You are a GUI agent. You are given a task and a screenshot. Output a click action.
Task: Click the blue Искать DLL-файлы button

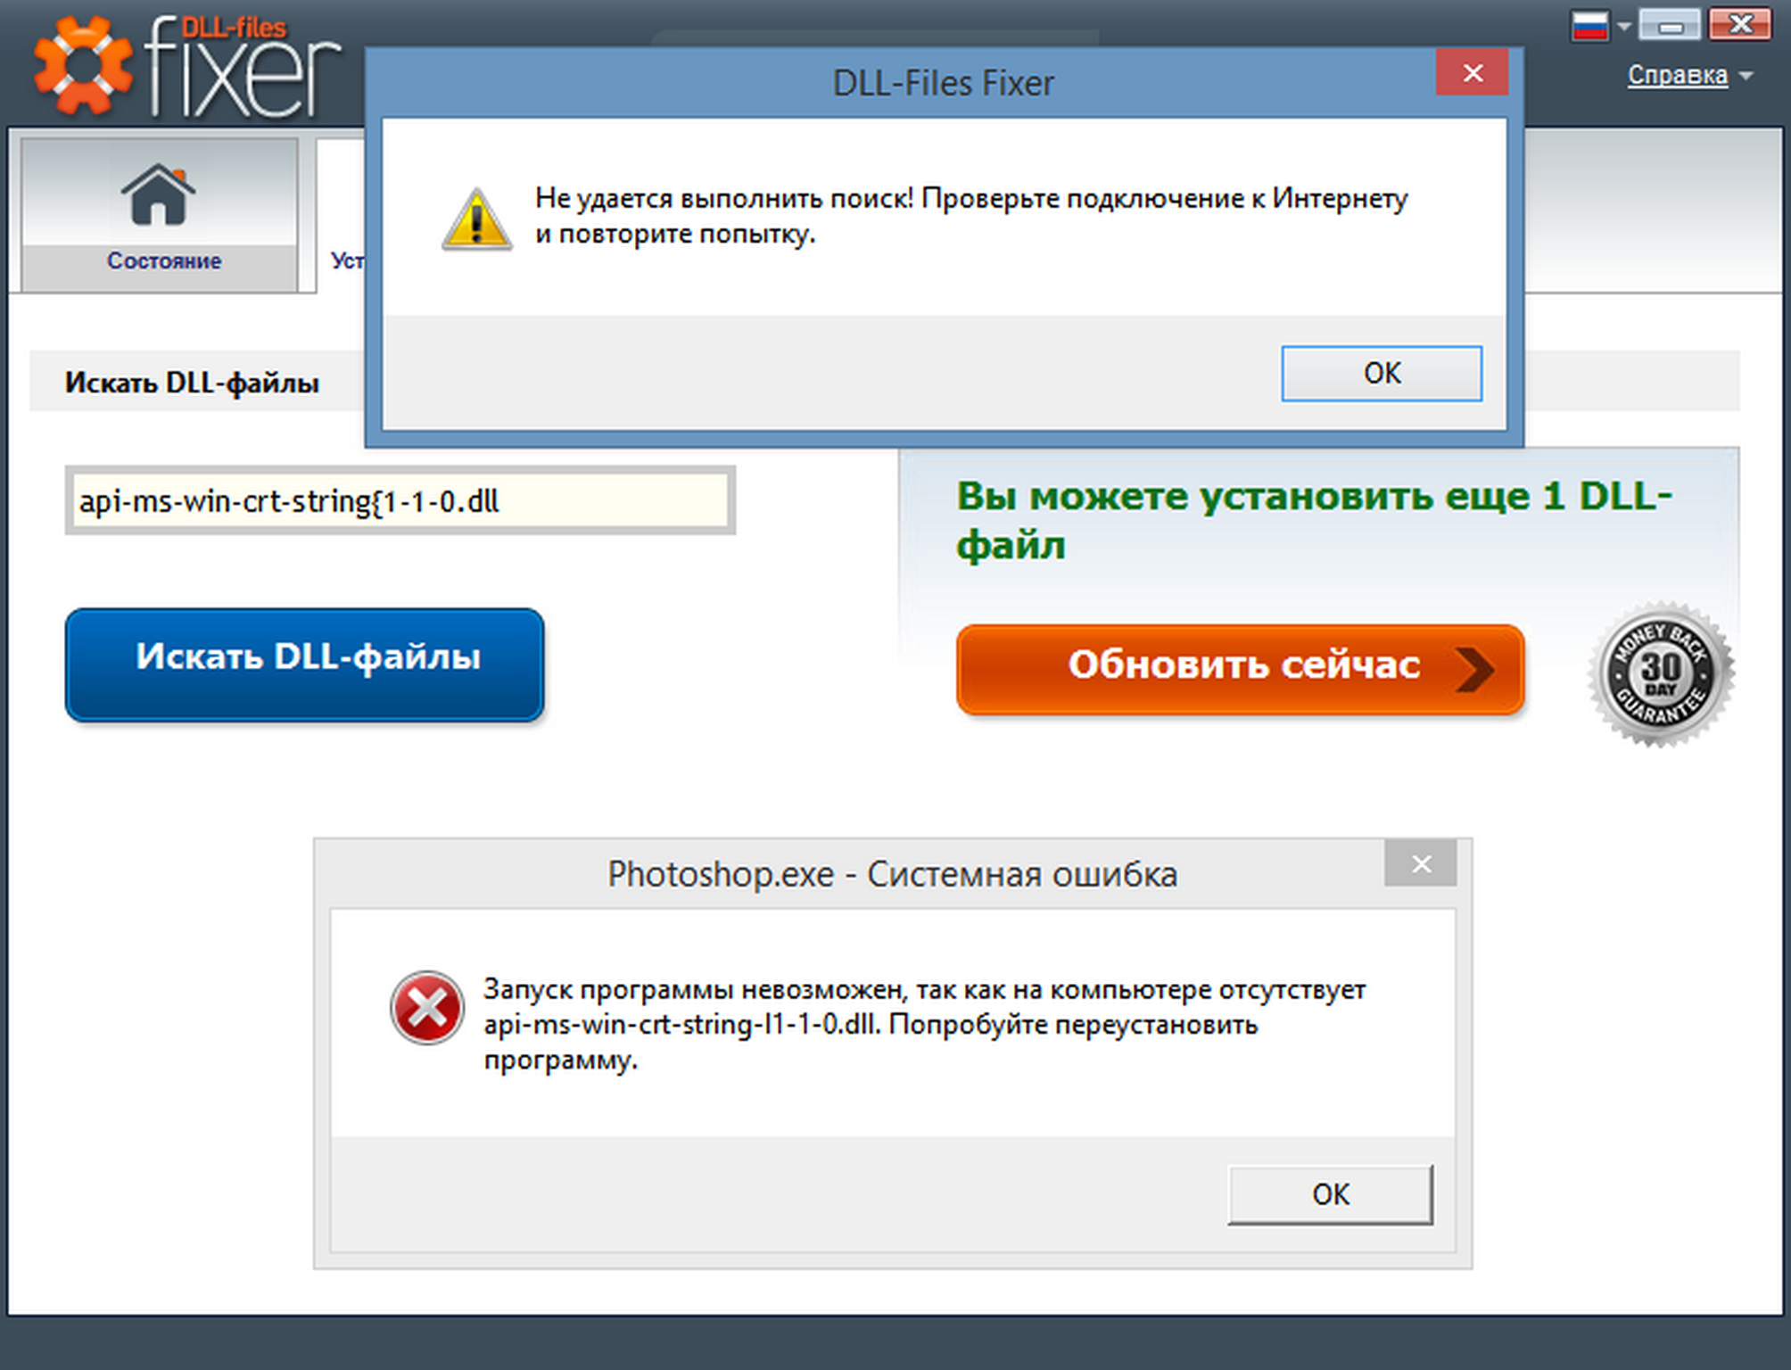[304, 664]
